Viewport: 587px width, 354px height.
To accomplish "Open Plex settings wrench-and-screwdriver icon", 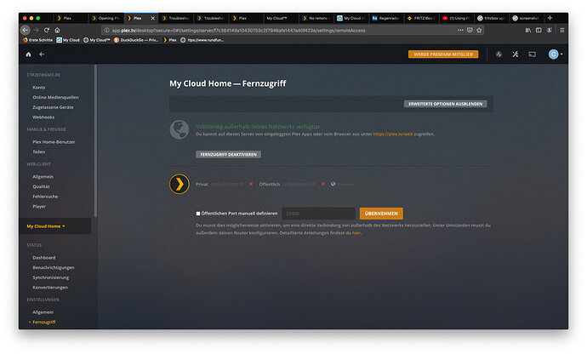I will coord(516,54).
